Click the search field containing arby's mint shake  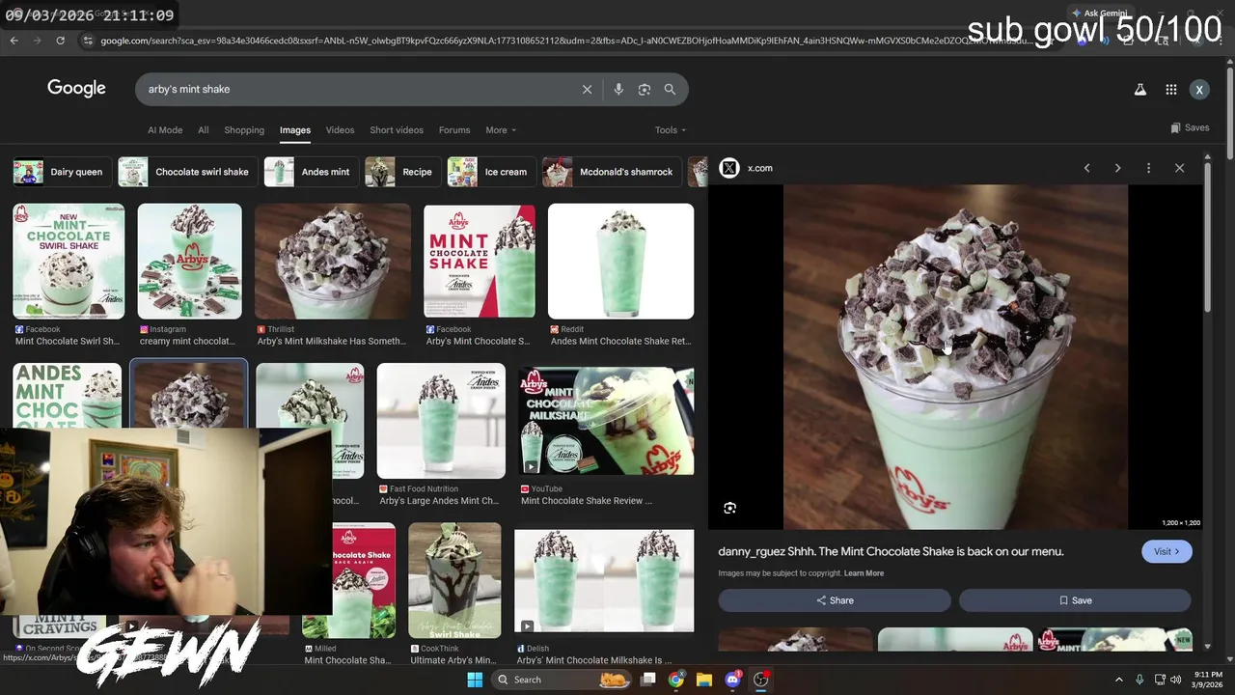click(x=357, y=89)
